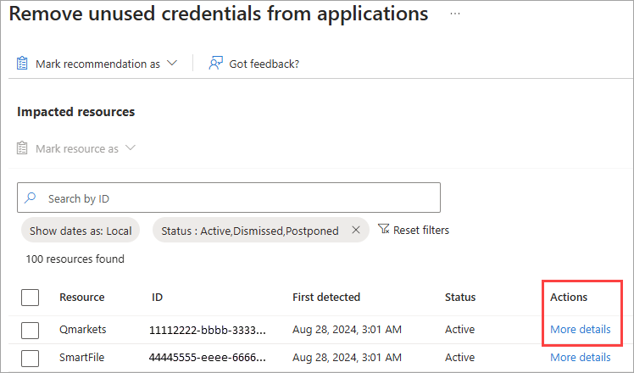Remove the Status filter with its X
The height and width of the screenshot is (373, 634).
pos(356,231)
